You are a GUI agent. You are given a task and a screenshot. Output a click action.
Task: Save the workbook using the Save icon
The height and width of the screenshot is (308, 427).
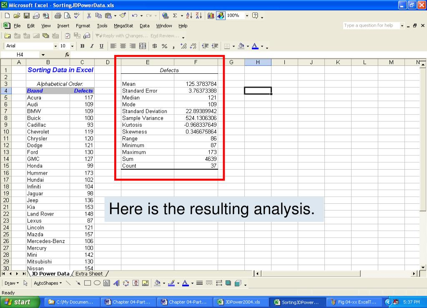(26, 15)
